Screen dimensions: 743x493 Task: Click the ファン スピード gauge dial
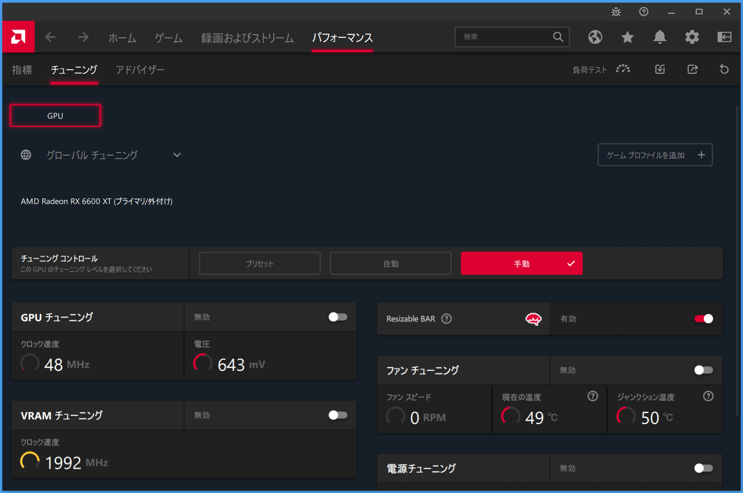click(x=395, y=416)
